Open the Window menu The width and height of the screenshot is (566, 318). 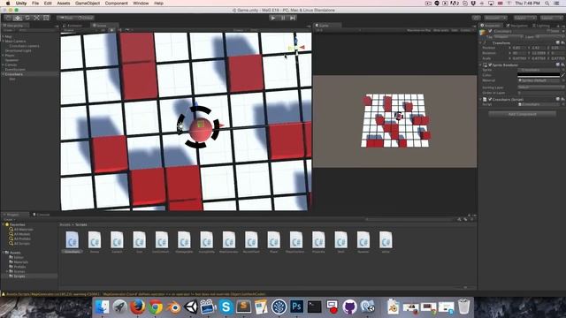(x=141, y=3)
